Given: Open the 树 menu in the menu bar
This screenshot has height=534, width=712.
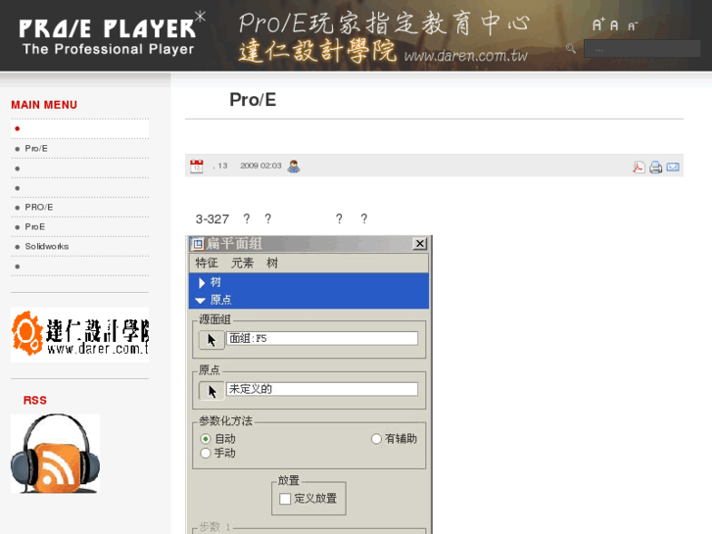Looking at the screenshot, I should [272, 263].
